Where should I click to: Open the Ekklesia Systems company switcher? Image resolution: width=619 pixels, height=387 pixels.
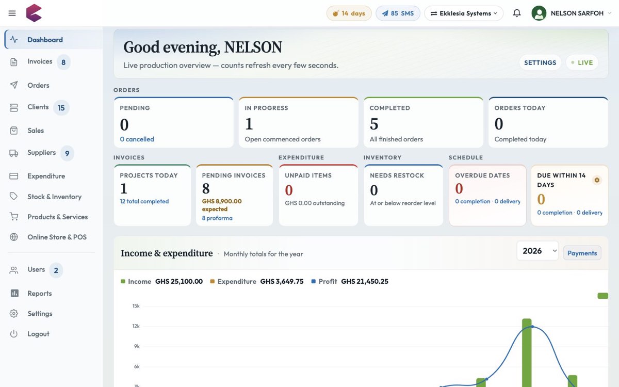pyautogui.click(x=464, y=13)
